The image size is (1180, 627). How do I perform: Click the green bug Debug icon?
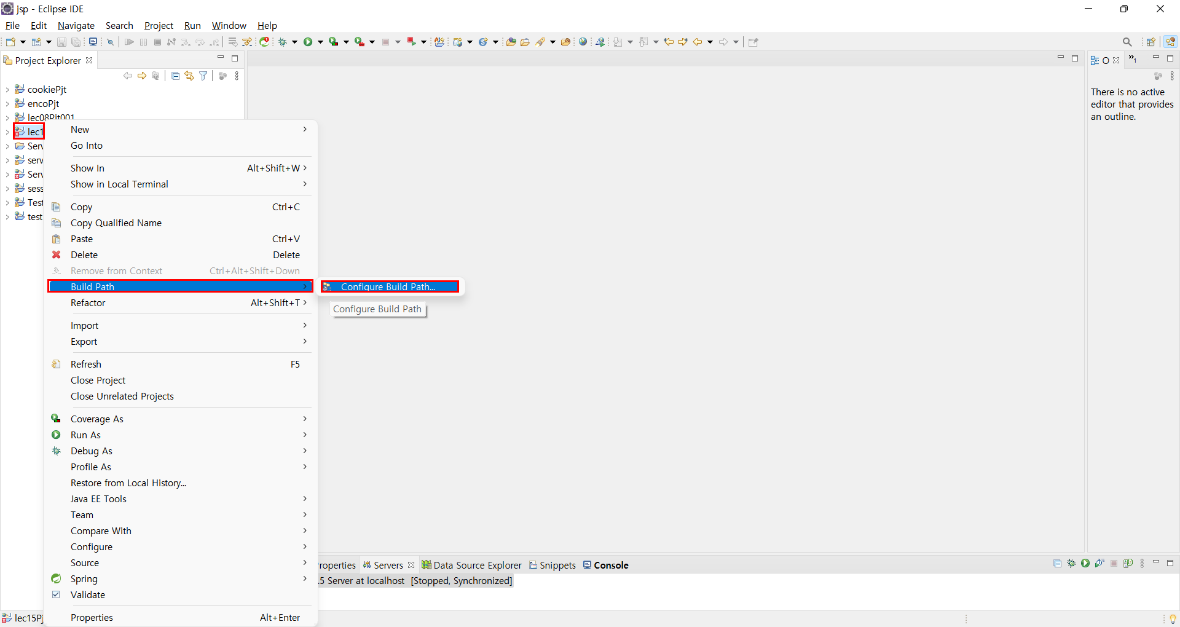tap(283, 42)
